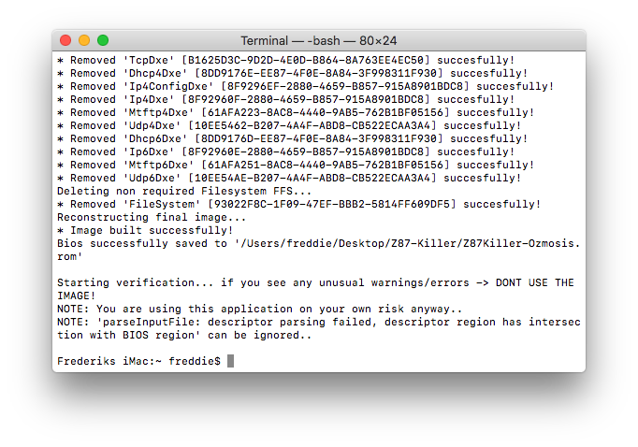Click the 'TcpDxe' module name
Image resolution: width=638 pixels, height=447 pixels.
tap(149, 60)
